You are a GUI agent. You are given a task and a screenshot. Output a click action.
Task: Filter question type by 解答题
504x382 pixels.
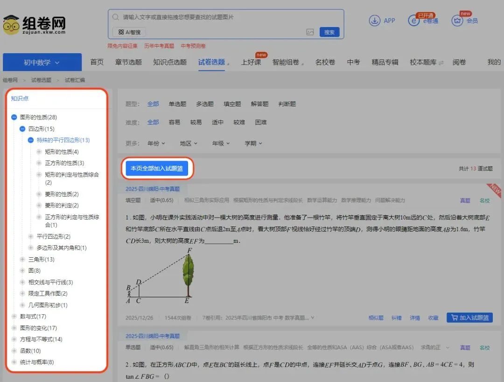point(260,104)
